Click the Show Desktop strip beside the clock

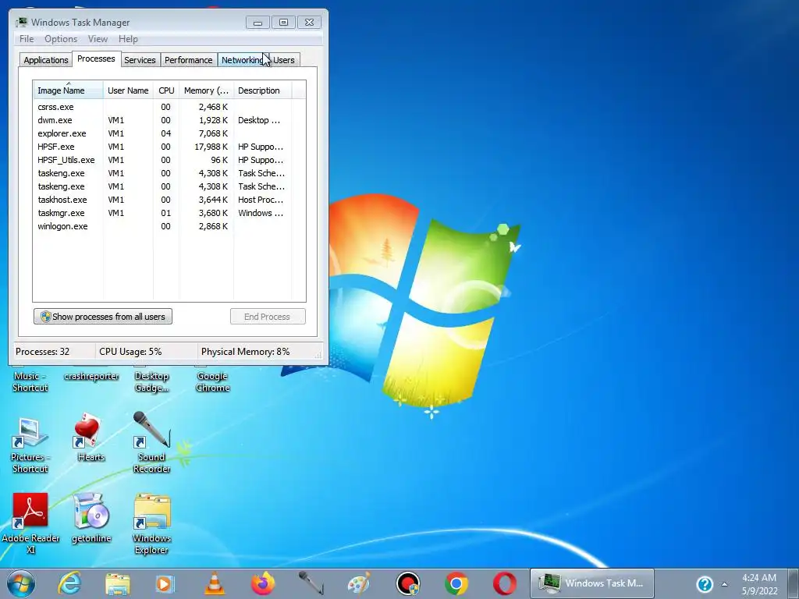[794, 583]
